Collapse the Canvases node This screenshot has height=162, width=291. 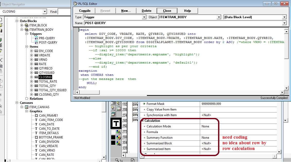pos(17,103)
